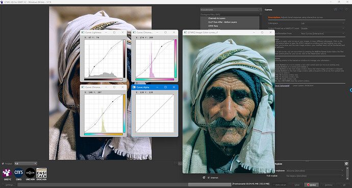Click the reset icon in the output section header

click(346, 164)
